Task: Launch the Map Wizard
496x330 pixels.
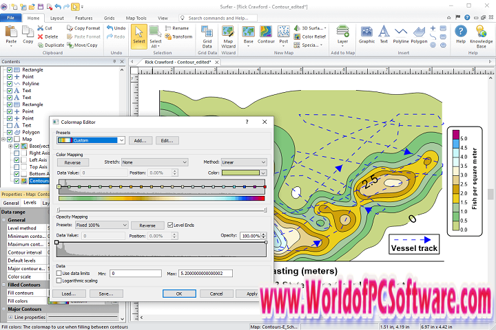Action: [228, 36]
